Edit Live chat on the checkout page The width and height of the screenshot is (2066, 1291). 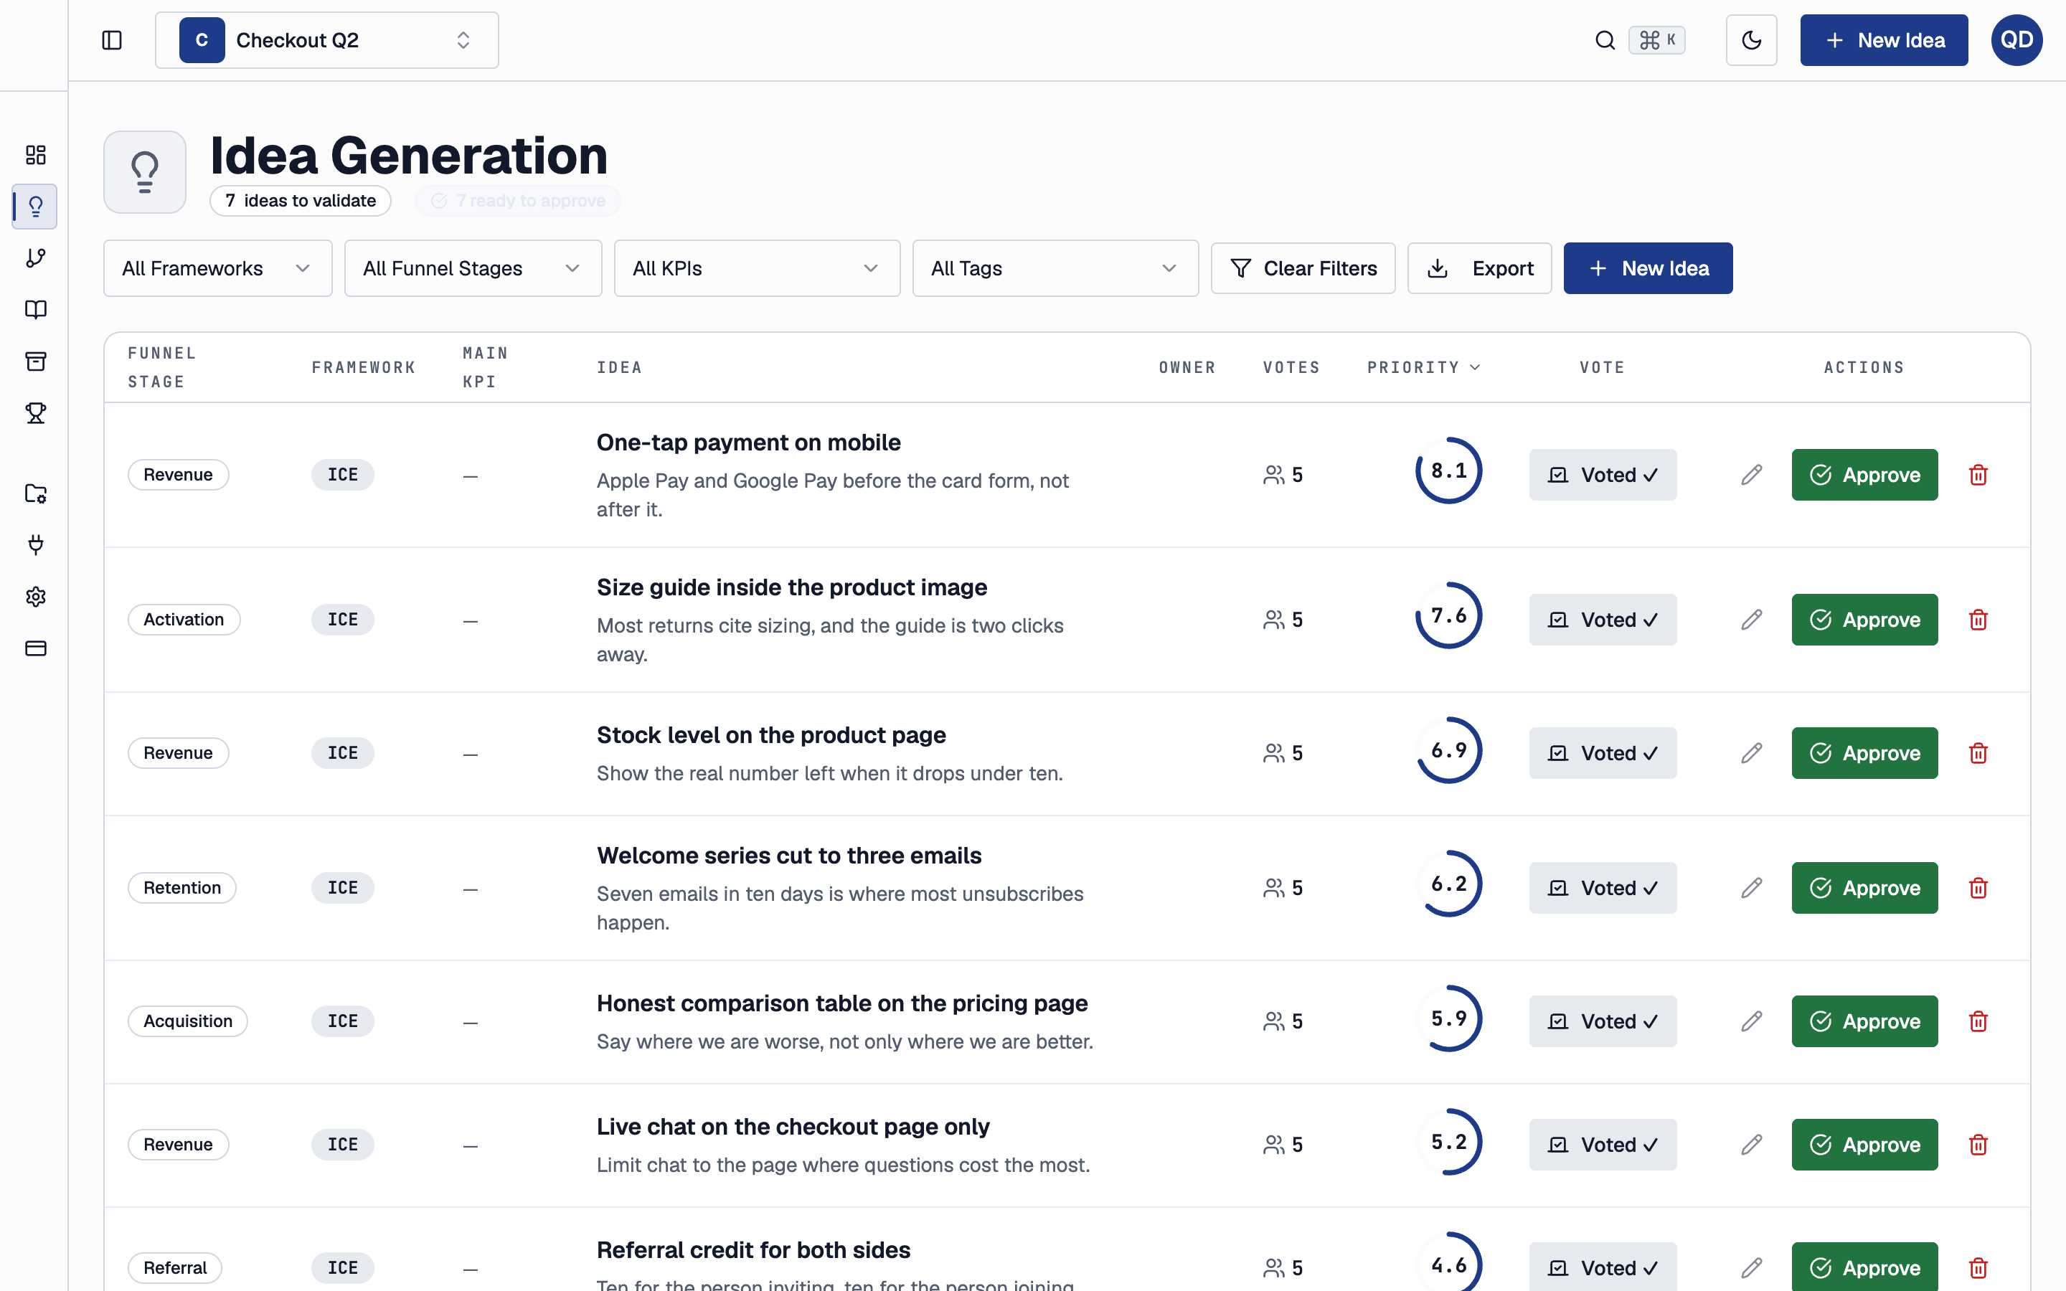pos(1751,1144)
